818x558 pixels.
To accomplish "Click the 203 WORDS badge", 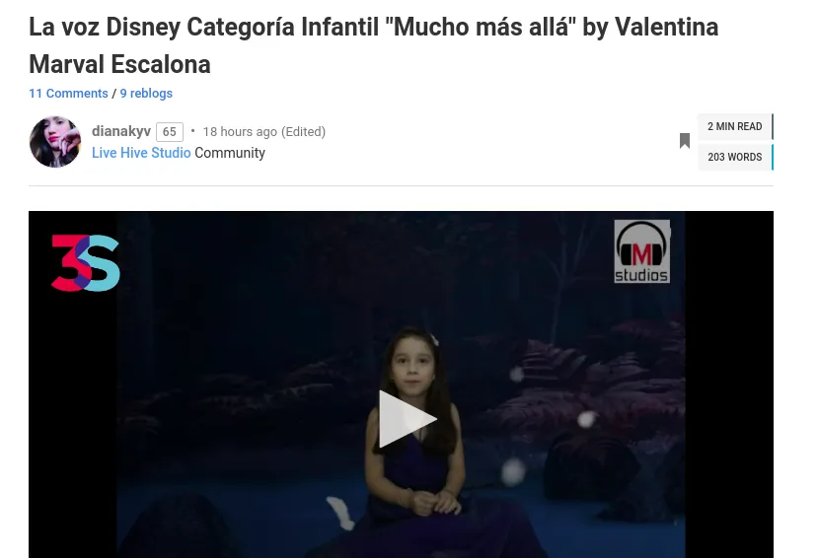I will pyautogui.click(x=734, y=157).
